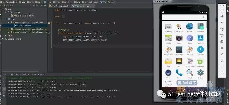This screenshot has width=229, height=105.
Task: Open AndroidManifest.xml from the project tree
Action: 23,16
